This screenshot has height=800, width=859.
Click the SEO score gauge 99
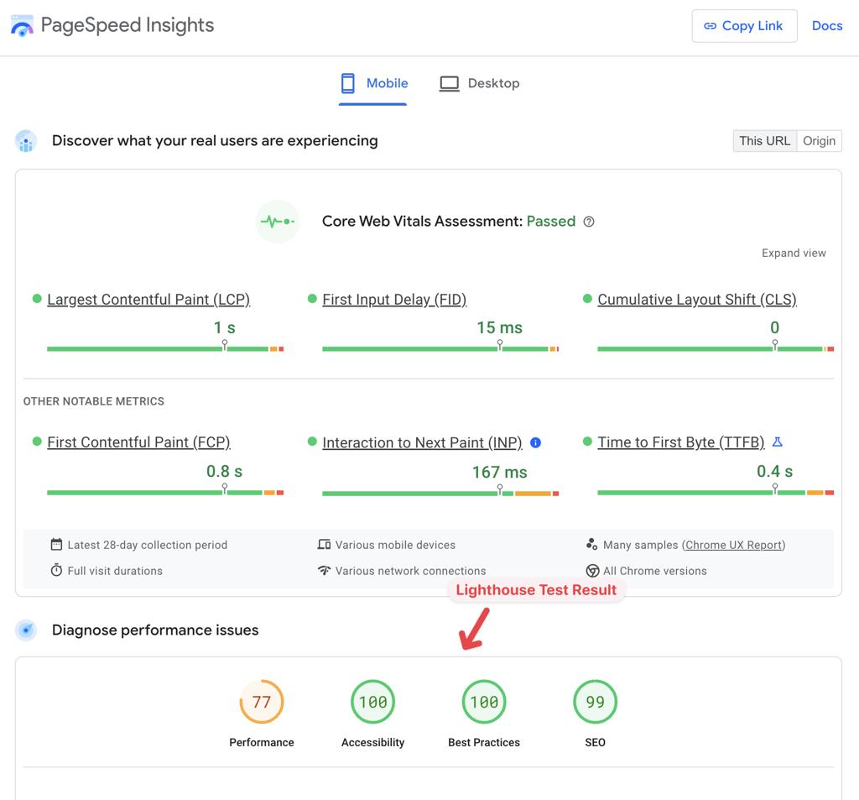tap(595, 702)
